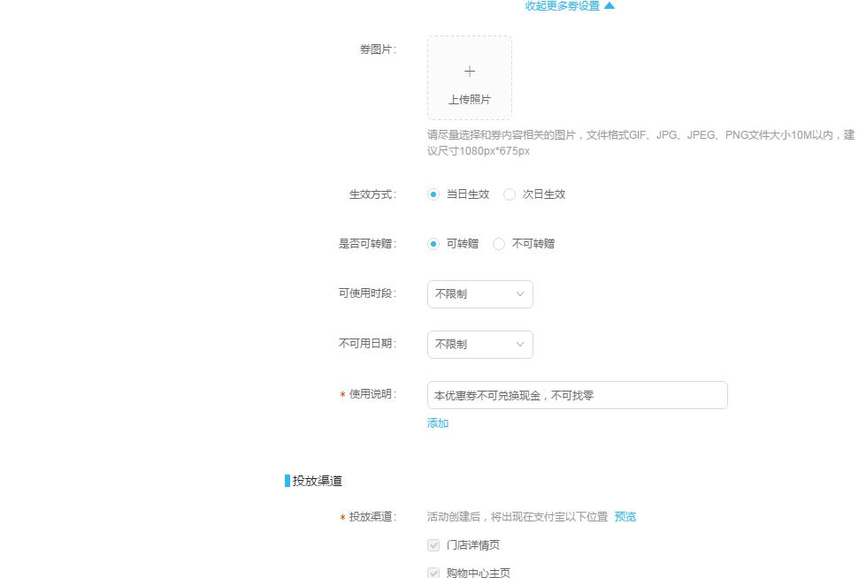Click the 生效方式 field label
This screenshot has height=578, width=859.
coord(372,194)
